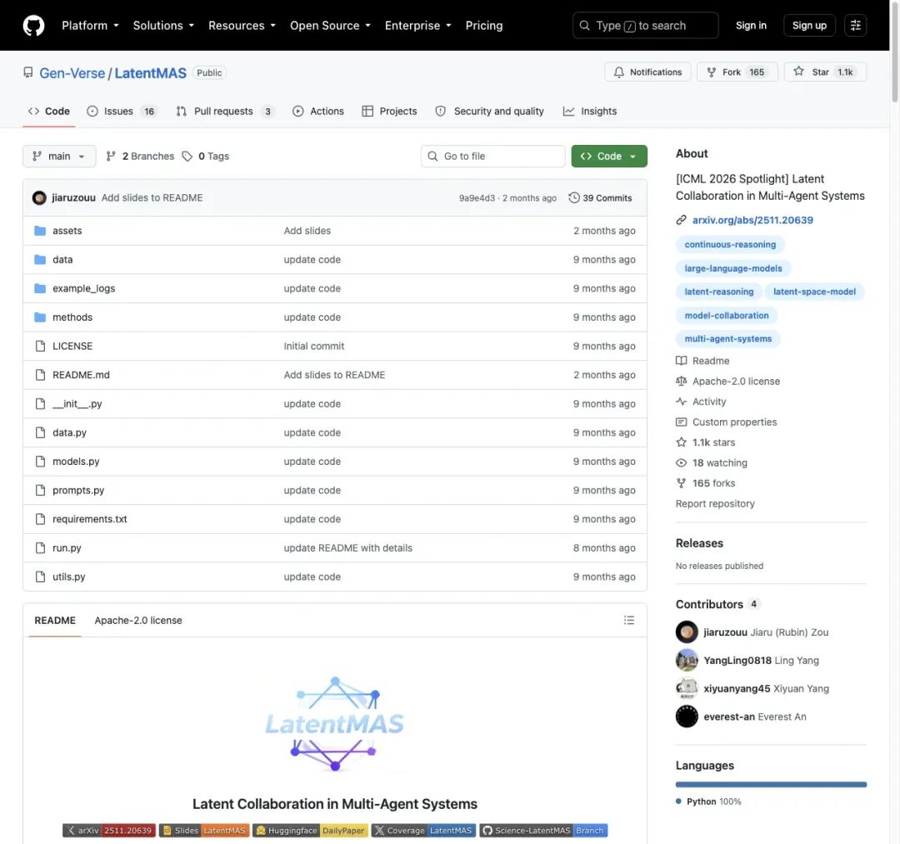The height and width of the screenshot is (844, 900).
Task: Open commit history clock icon
Action: click(574, 197)
